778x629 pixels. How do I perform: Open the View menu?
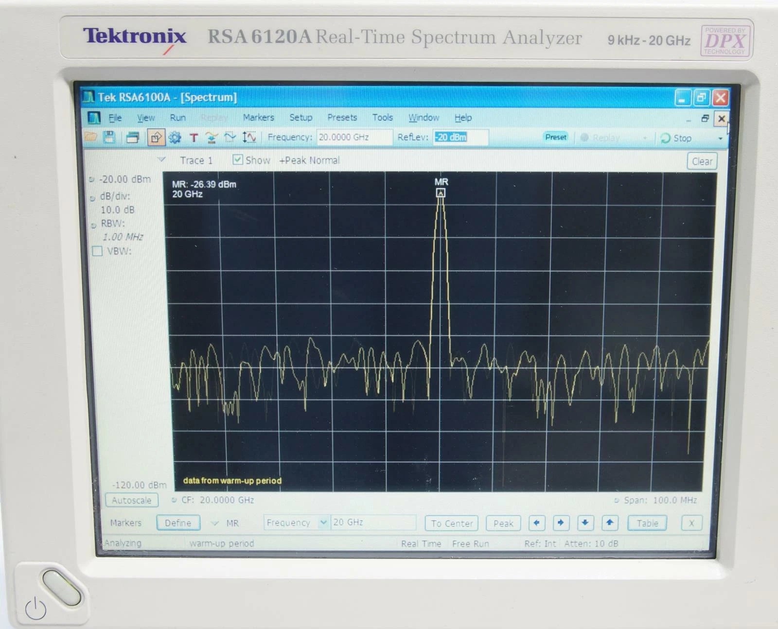pos(145,118)
